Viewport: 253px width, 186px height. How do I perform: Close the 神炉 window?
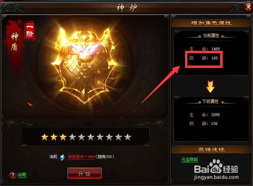point(248,7)
